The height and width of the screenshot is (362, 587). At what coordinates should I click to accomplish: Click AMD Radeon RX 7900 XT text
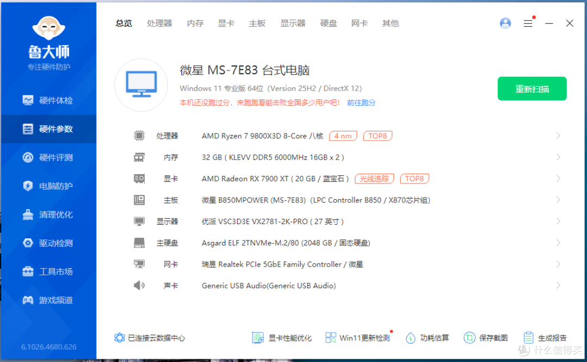(275, 179)
